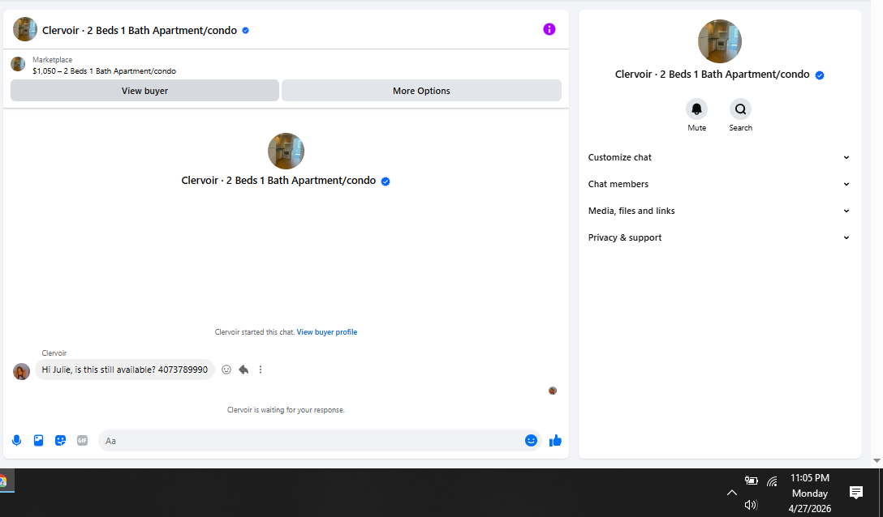Expand Chat members section

pyautogui.click(x=719, y=184)
